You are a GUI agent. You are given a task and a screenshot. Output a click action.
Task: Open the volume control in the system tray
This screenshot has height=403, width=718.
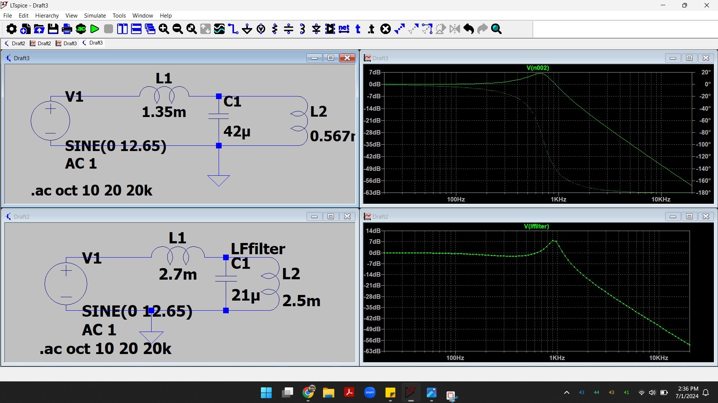coord(652,393)
